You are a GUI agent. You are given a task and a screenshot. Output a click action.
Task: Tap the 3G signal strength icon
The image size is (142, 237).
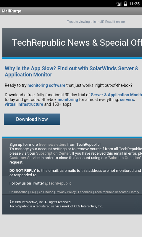[x=119, y=4]
